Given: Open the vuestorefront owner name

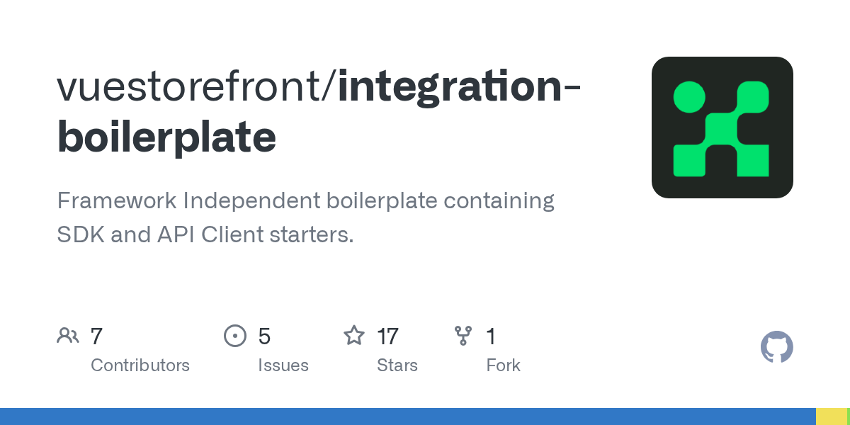Looking at the screenshot, I should (x=191, y=86).
